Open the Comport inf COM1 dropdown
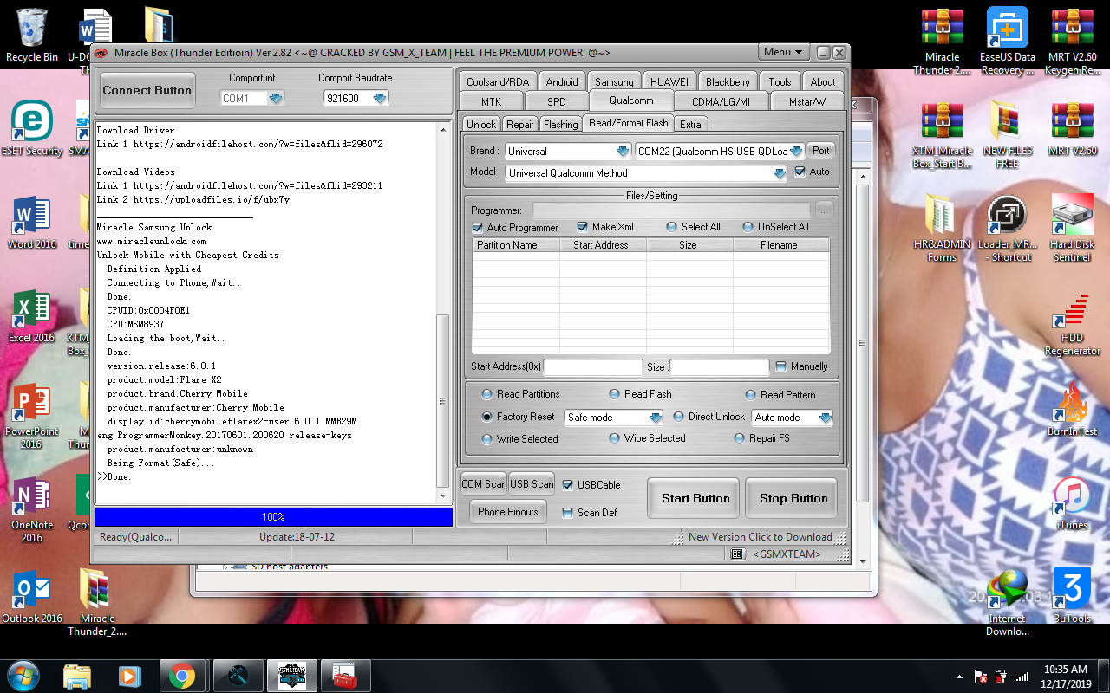 [x=276, y=99]
